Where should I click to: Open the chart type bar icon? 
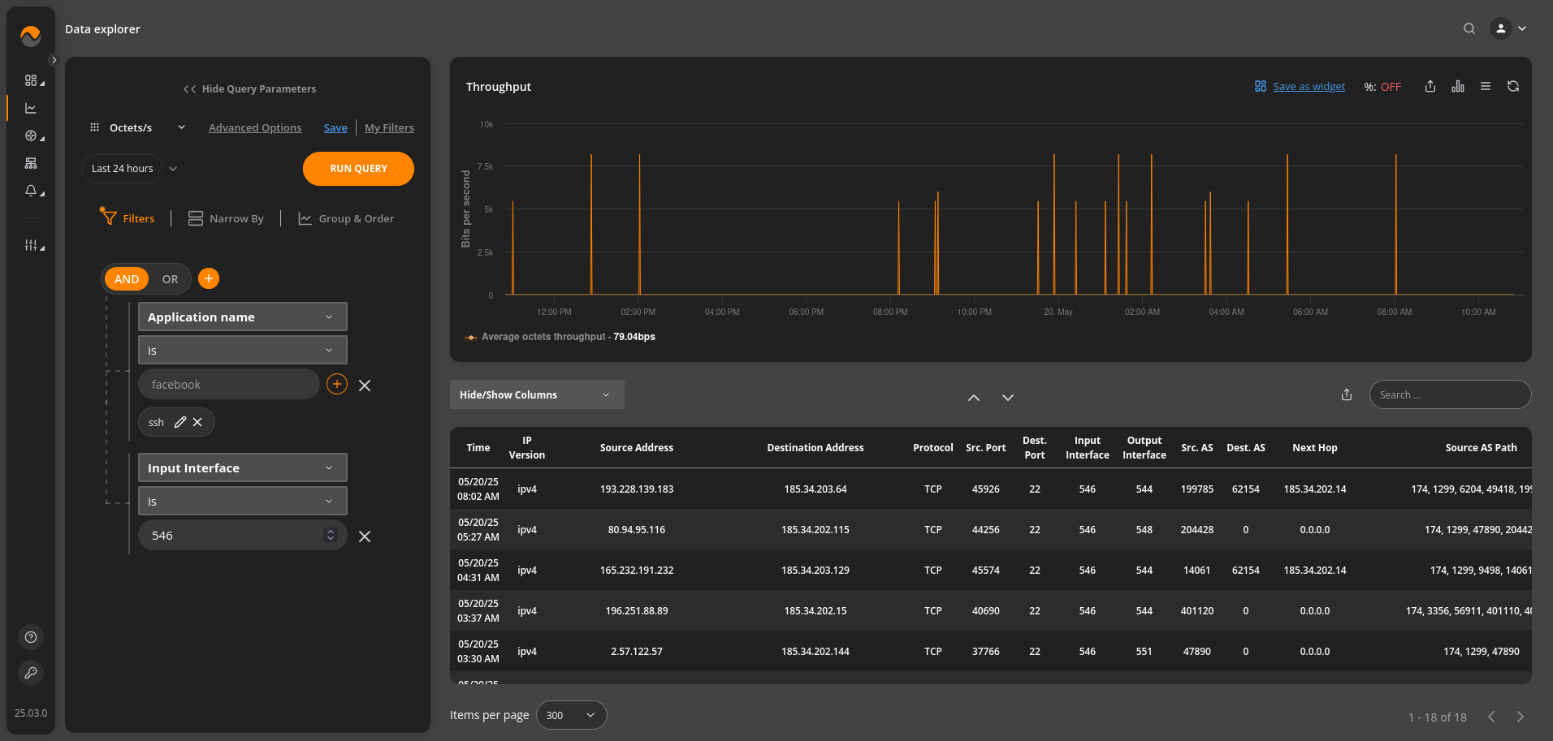point(1458,87)
